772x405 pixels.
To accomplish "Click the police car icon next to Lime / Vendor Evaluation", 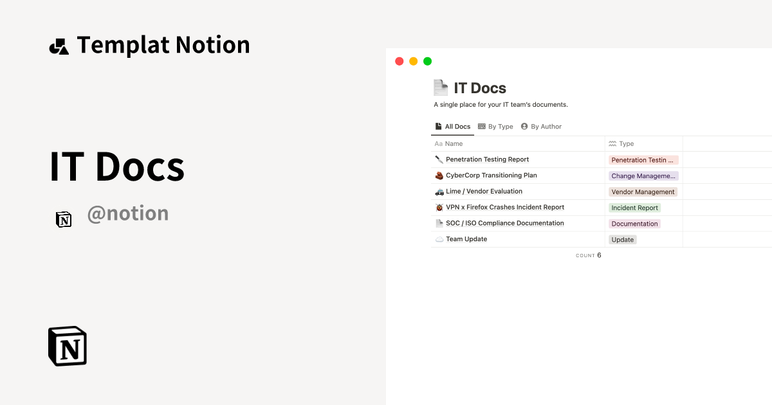I will click(439, 191).
